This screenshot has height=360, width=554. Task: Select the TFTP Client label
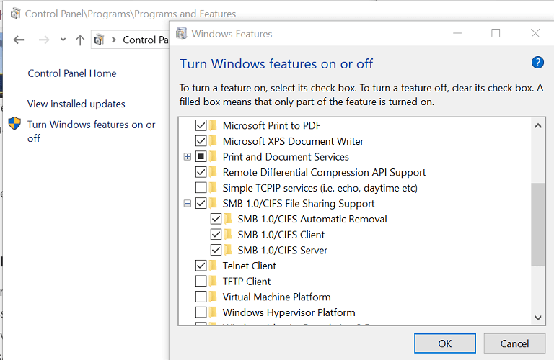coord(247,281)
